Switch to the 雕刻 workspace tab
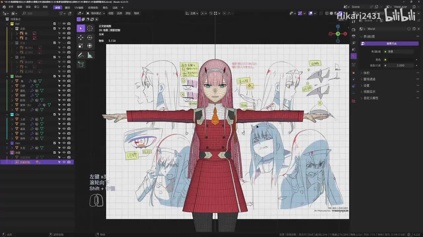 coord(67,8)
